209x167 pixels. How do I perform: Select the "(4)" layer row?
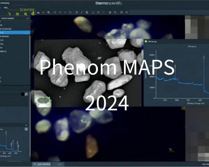(15, 47)
